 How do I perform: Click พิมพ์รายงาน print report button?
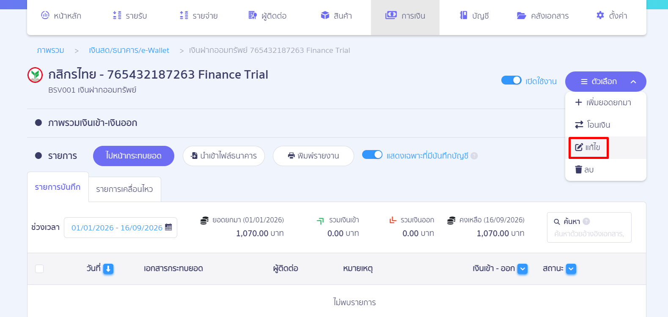(x=313, y=156)
